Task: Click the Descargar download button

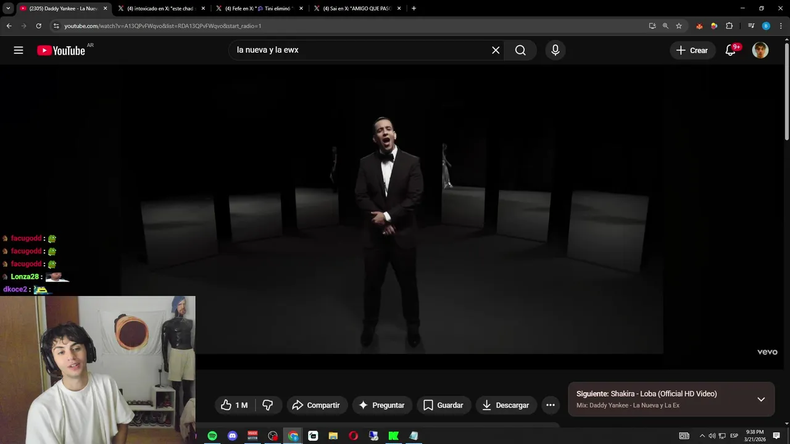Action: [505, 405]
